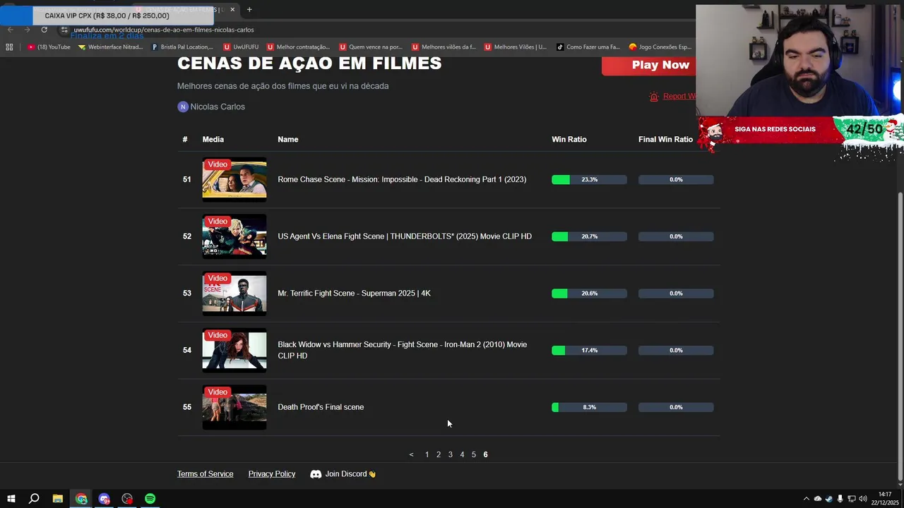Click the Name column header

288,140
